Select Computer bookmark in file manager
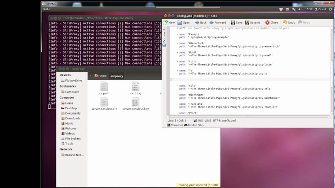This screenshot has height=188, width=335. pyautogui.click(x=70, y=92)
